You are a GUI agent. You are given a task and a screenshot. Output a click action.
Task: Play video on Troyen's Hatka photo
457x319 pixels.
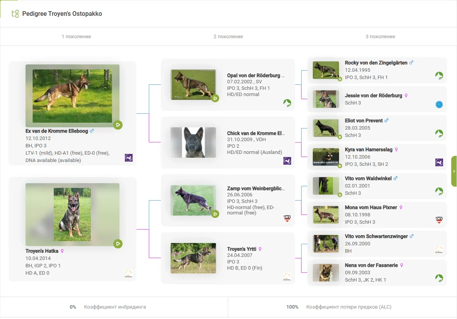tap(118, 244)
